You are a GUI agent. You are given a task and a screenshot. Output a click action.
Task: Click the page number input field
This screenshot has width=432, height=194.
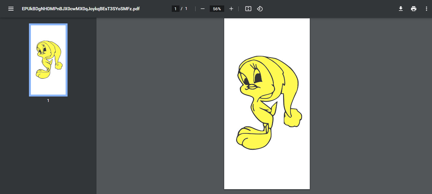click(175, 9)
